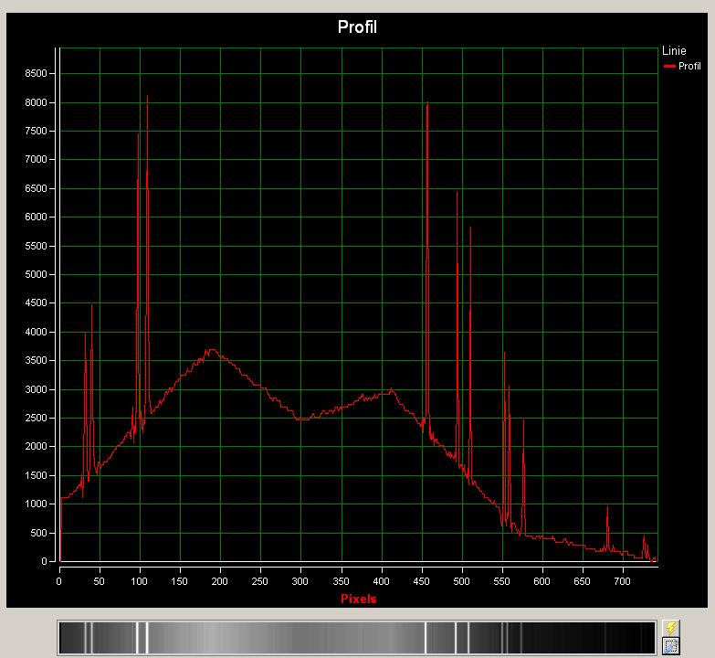
Task: Click the Linie legend heading
Action: coord(674,52)
